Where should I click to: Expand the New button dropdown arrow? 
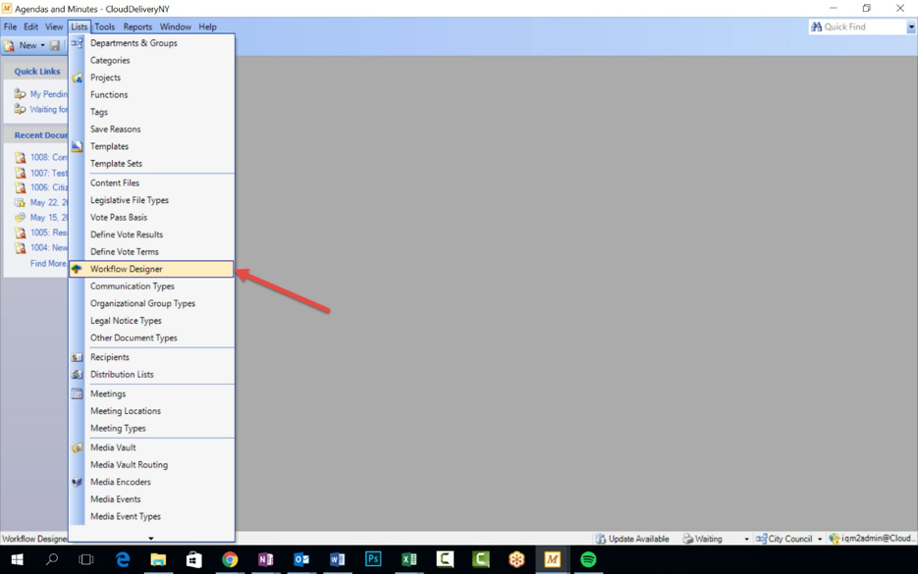tap(43, 46)
